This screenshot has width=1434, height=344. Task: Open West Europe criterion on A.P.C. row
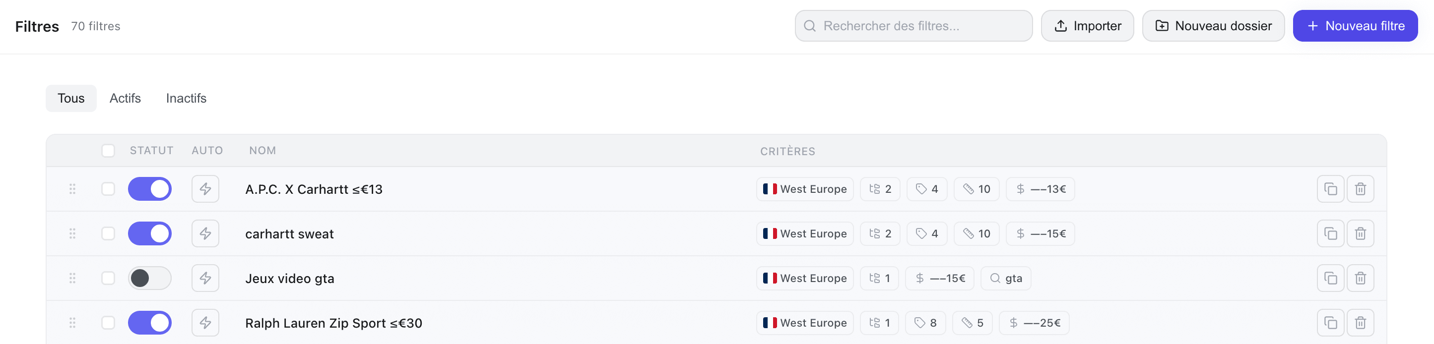[x=804, y=189]
